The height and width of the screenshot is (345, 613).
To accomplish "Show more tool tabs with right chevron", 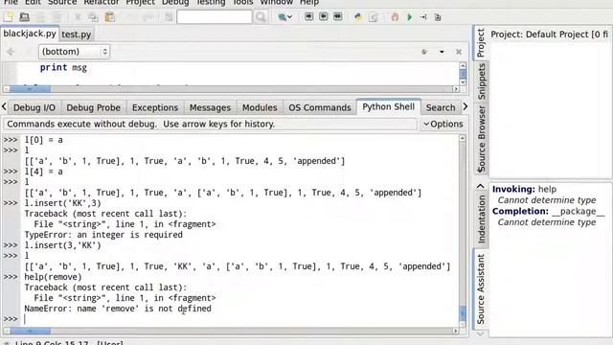I will coord(465,106).
